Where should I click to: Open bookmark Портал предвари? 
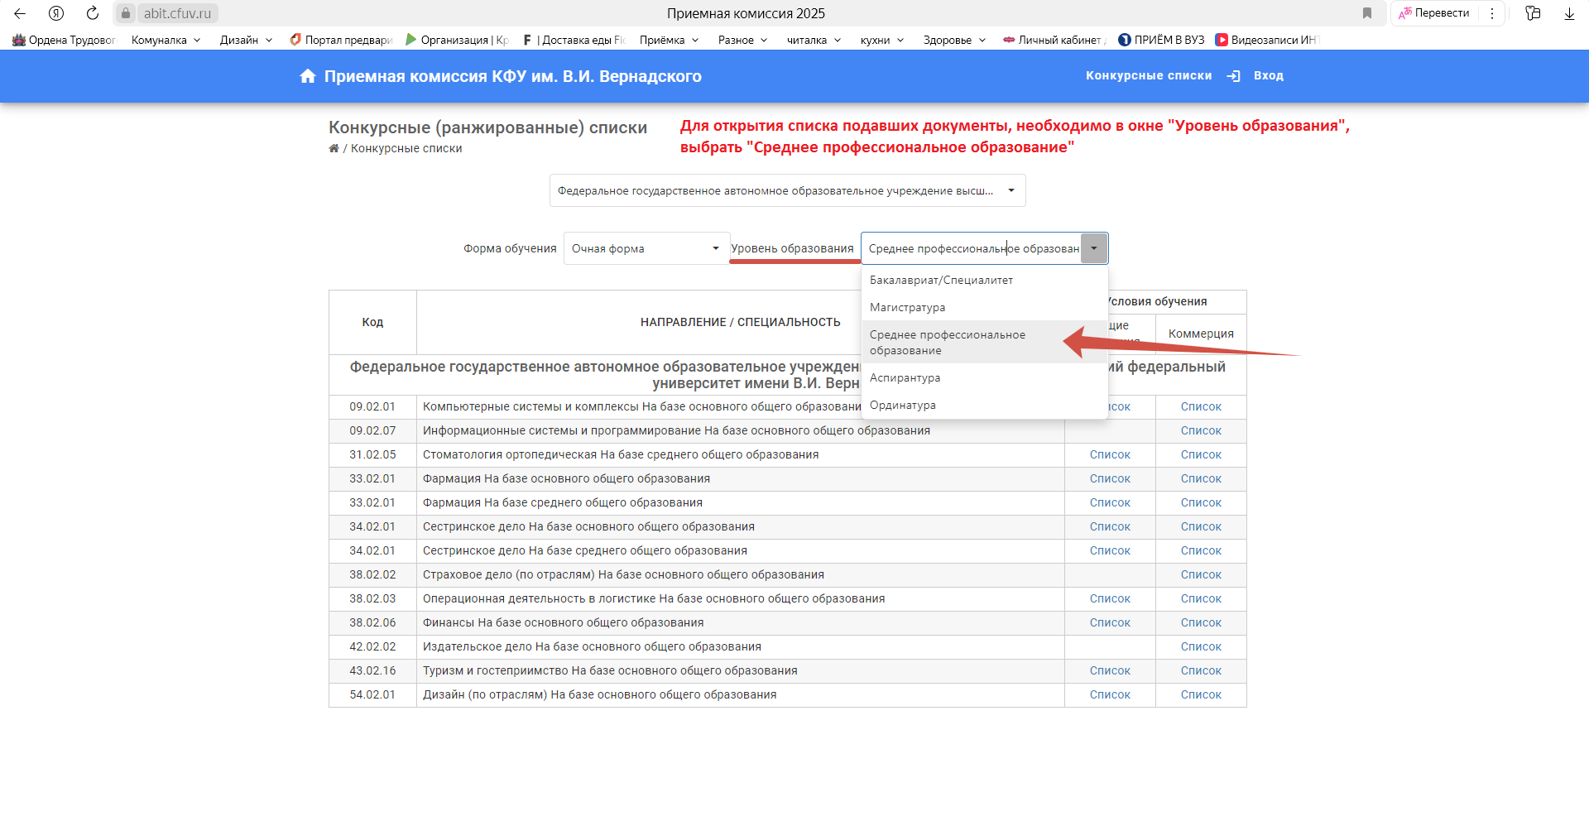341,40
